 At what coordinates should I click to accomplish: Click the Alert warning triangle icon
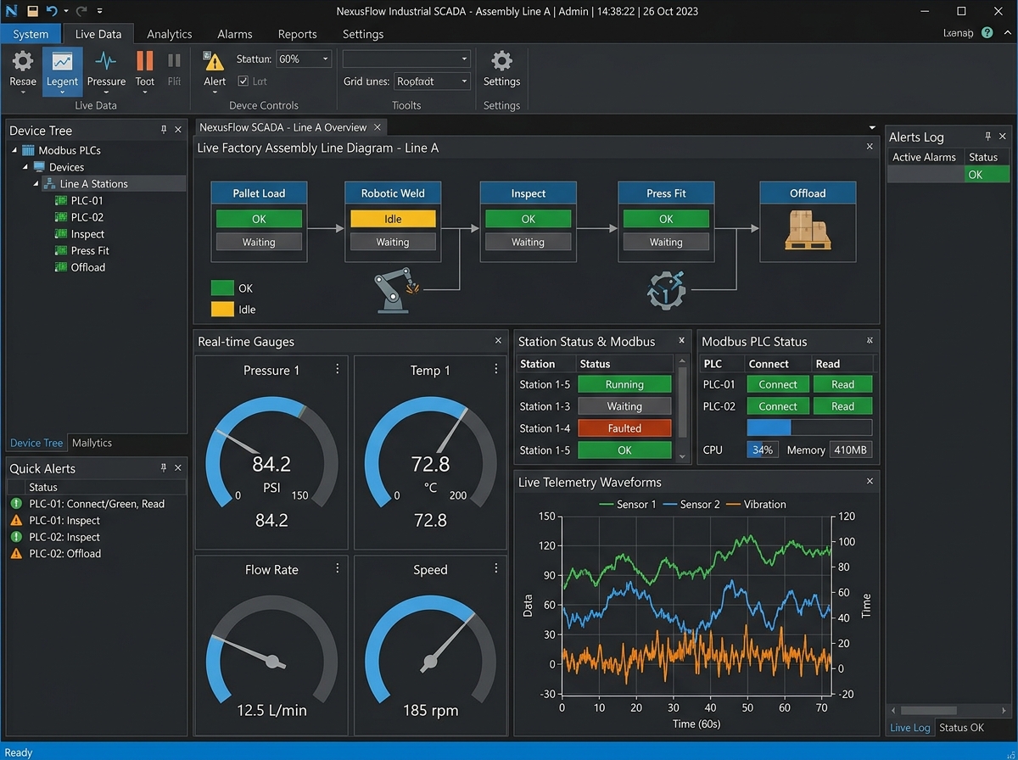215,61
